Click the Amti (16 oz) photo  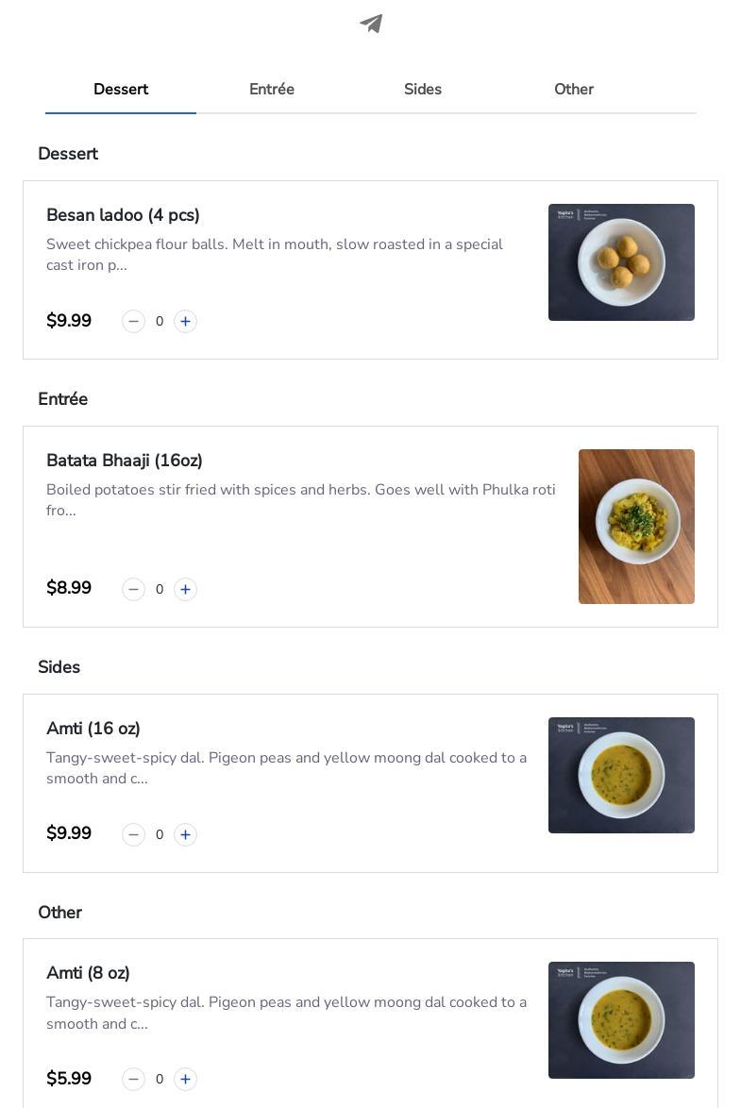[621, 776]
